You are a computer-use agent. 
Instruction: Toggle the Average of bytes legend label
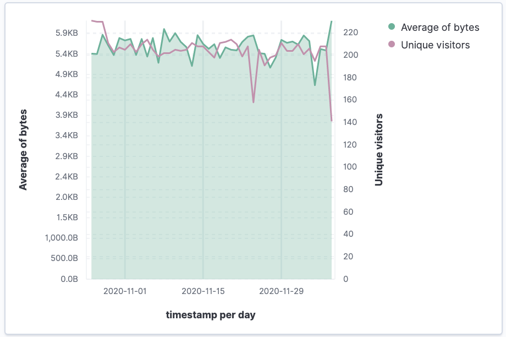pos(440,27)
